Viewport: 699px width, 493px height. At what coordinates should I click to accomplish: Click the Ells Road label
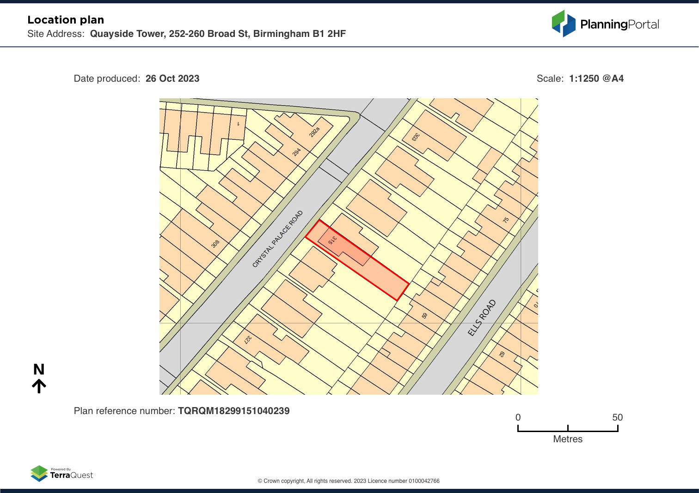(482, 318)
